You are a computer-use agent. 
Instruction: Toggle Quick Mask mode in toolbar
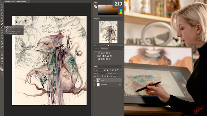click(2, 73)
